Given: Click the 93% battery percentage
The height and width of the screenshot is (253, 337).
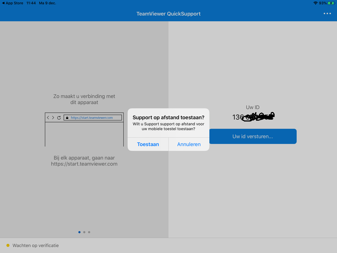Looking at the screenshot, I should 323,3.
